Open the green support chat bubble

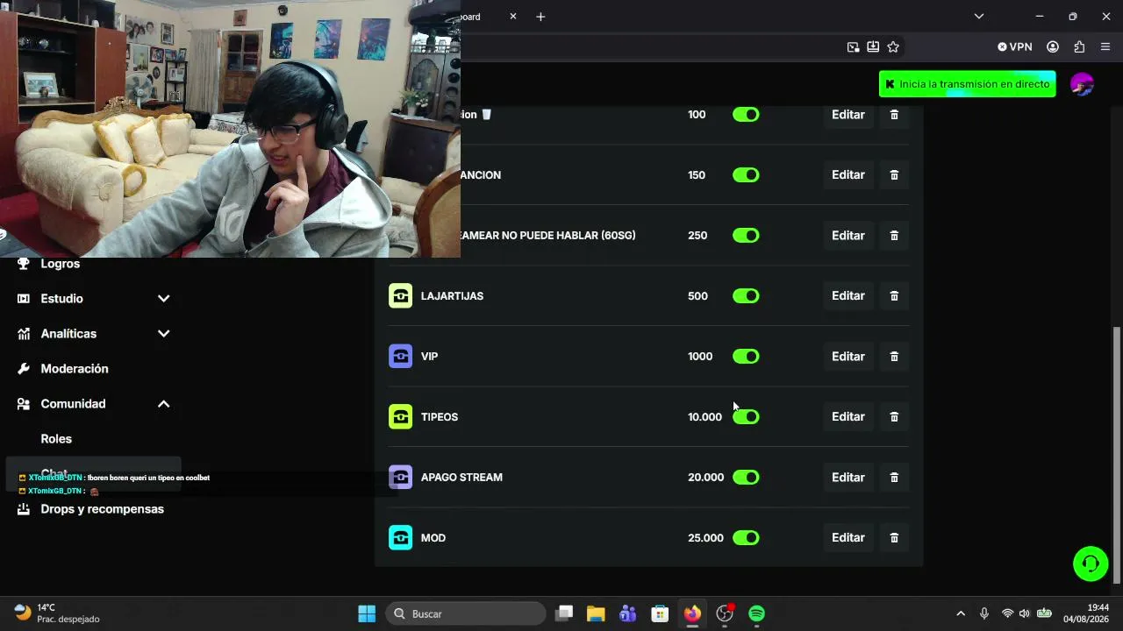click(1091, 564)
